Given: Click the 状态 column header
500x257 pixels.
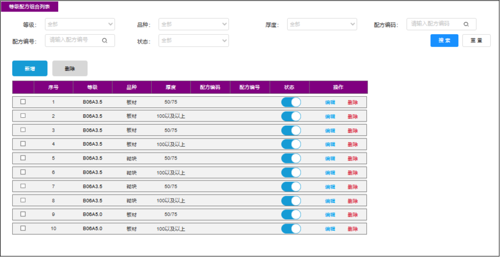Looking at the screenshot, I should coord(289,87).
